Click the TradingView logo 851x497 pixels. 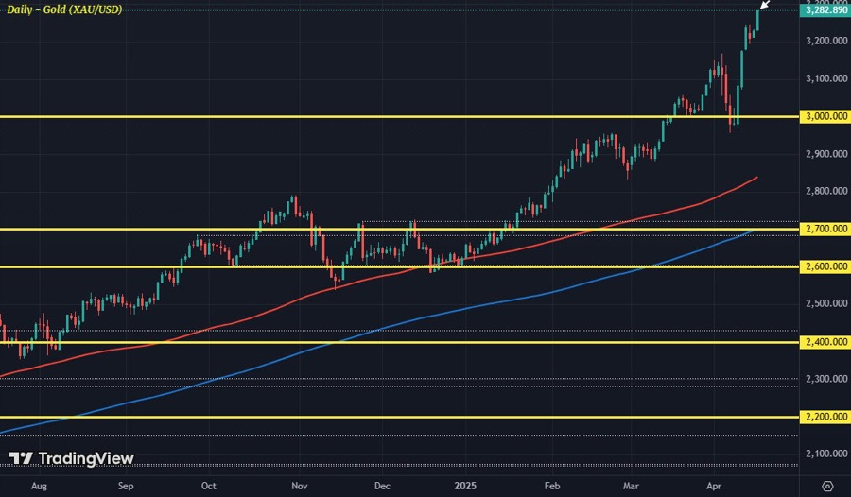click(72, 458)
